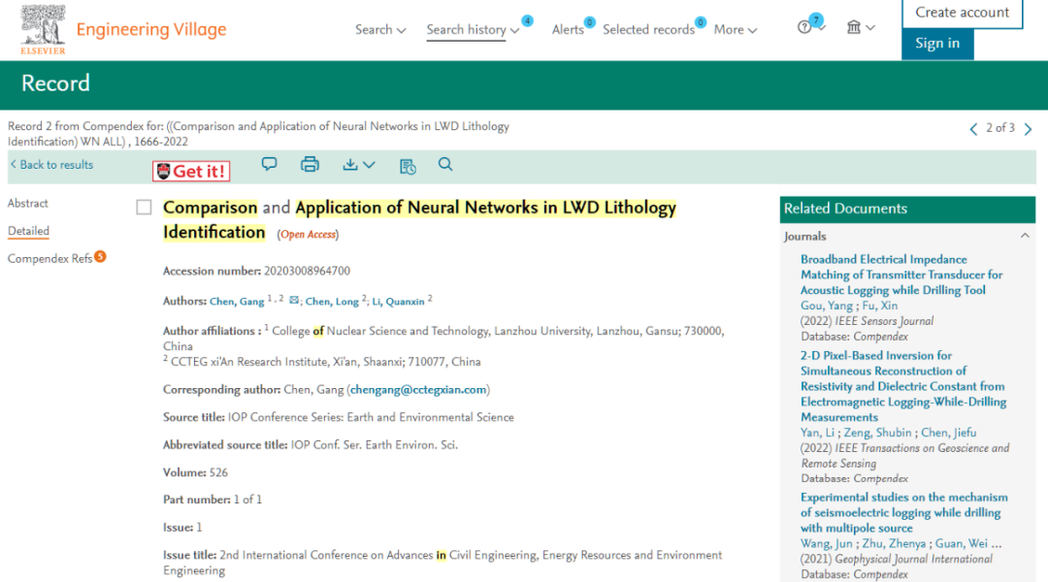
Task: Click related author Chen, Jiefu
Action: click(948, 433)
